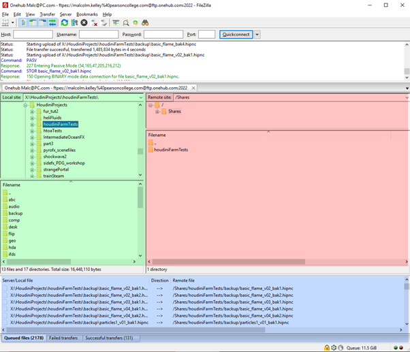Select the audio folder in local list
Image resolution: width=410 pixels, height=352 pixels.
tap(14, 207)
